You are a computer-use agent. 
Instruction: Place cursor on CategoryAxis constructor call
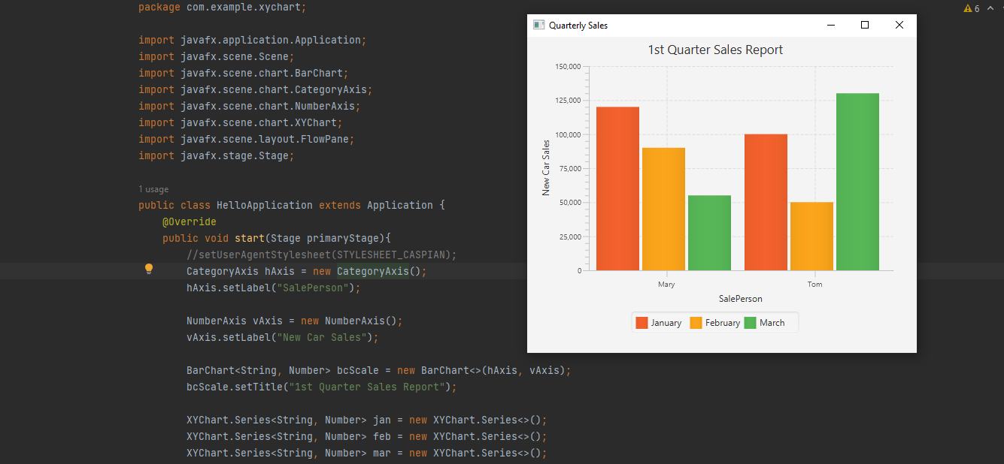coord(372,271)
